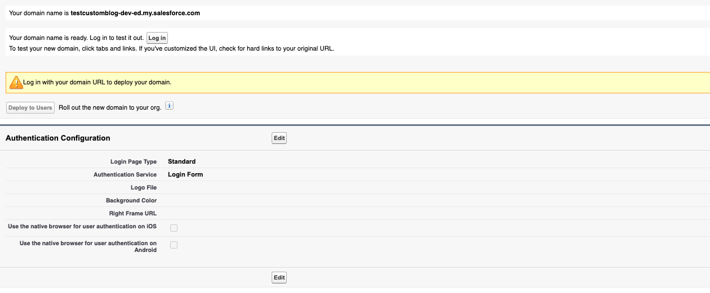Click the bottom Edit button below settings
The height and width of the screenshot is (293, 710).
279,277
